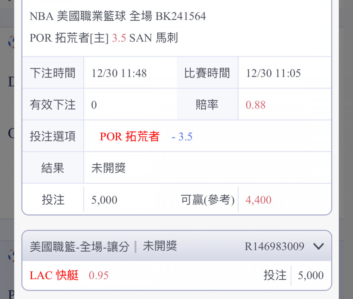This screenshot has width=353, height=299.
Task: Click the POR 拓荒者[主] 3.5 SAN 馬刺 matchup line
Action: [104, 38]
